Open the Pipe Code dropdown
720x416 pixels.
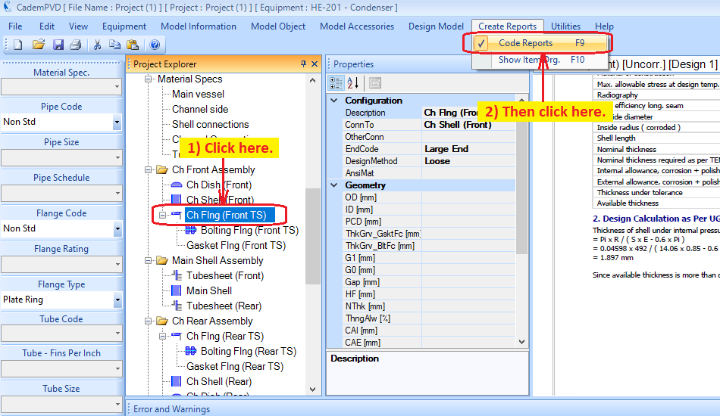pos(117,122)
